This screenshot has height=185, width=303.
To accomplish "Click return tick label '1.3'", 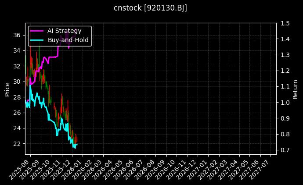I will pyautogui.click(x=285, y=55).
